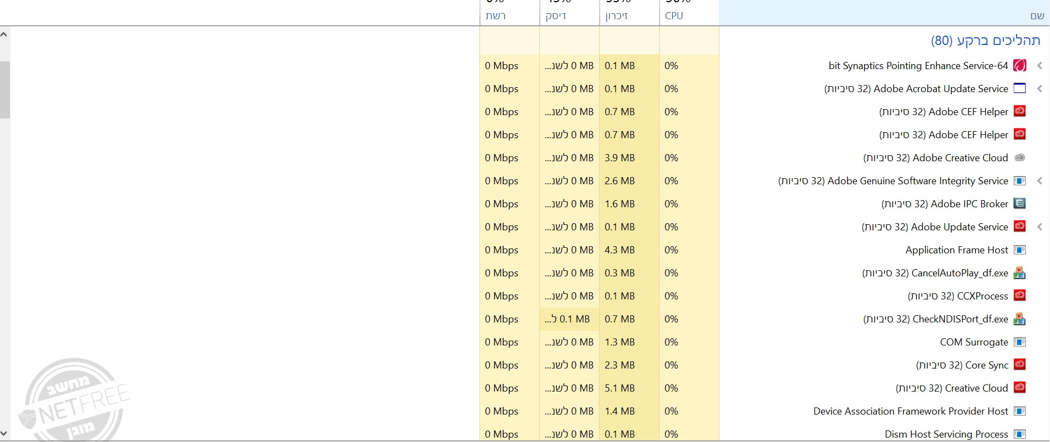Click the 0 Mbps network value for Core Sync

501,365
